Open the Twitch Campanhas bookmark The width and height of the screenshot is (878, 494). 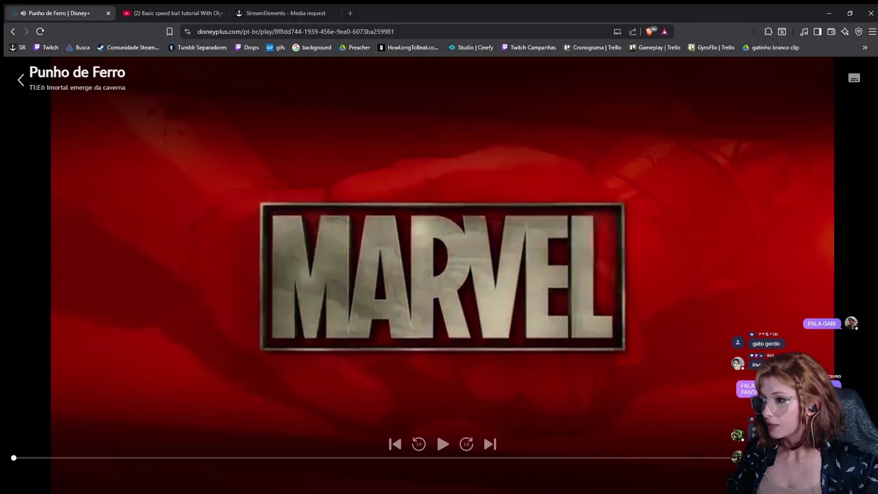pos(528,47)
